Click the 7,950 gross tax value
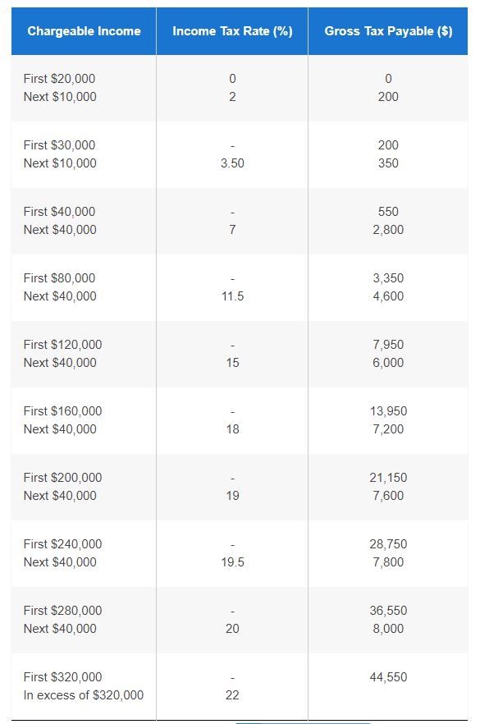The image size is (480, 724). click(x=388, y=345)
